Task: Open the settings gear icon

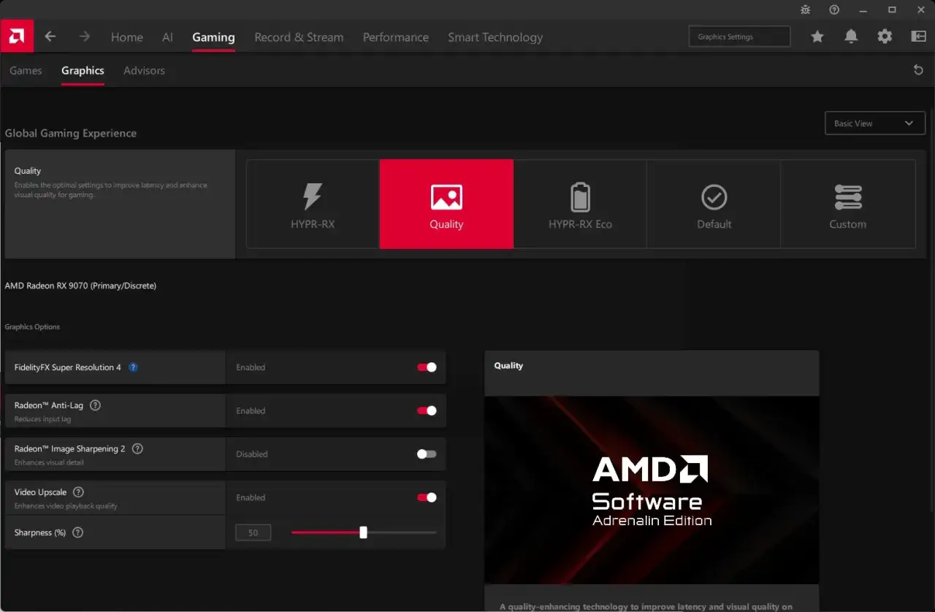Action: (x=885, y=37)
